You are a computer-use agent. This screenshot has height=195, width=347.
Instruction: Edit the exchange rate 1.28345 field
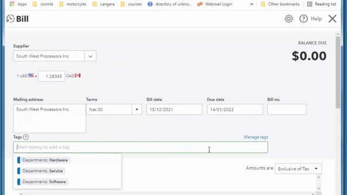pos(52,76)
